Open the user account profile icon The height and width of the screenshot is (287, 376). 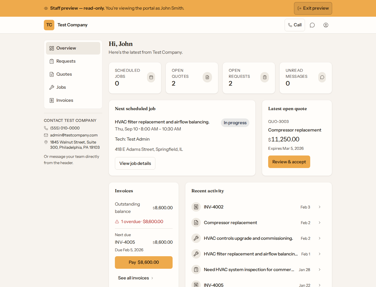[326, 25]
